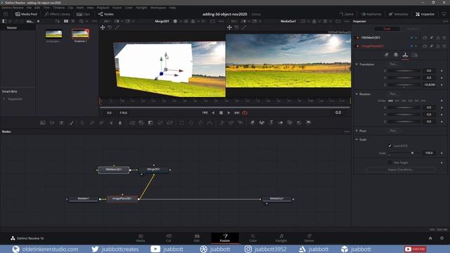This screenshot has width=450, height=253.
Task: Show the Keyframes panel
Action: pos(371,14)
